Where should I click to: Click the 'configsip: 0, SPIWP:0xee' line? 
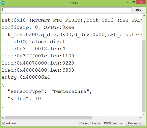tap(38, 27)
